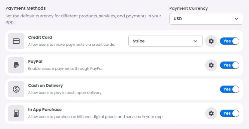249x129 pixels.
Task: Toggle In App Purchase off
Action: coord(230,113)
